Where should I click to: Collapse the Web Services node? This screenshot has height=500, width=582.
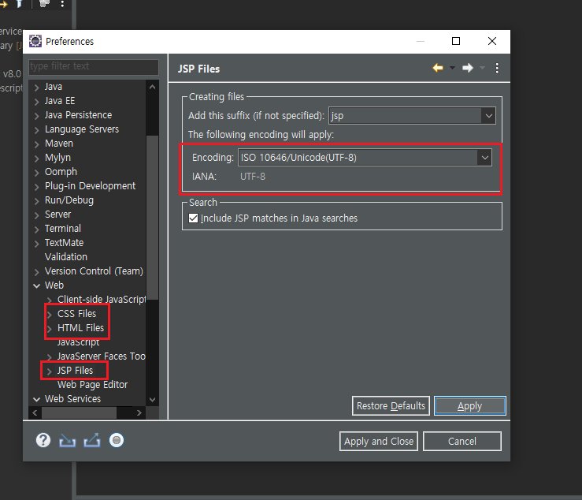36,400
